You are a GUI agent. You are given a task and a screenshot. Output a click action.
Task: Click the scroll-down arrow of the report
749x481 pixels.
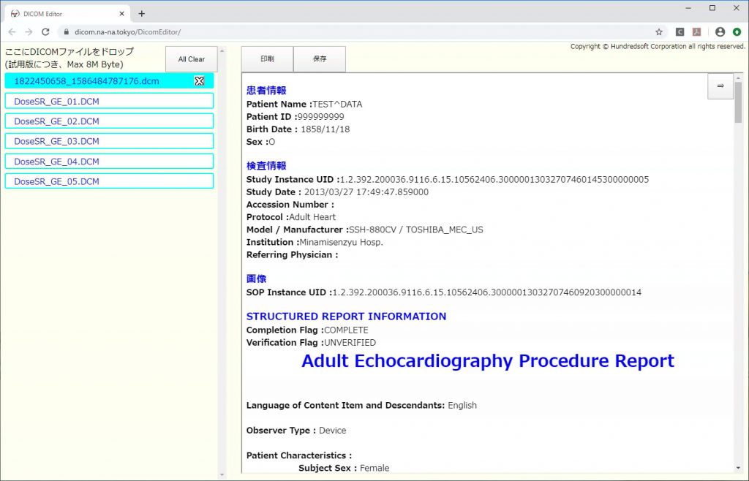click(x=738, y=467)
